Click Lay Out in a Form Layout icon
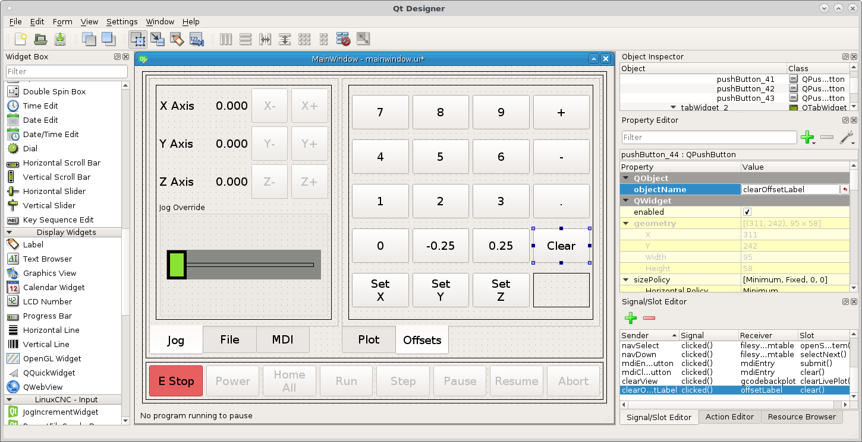This screenshot has height=442, width=862. [324, 39]
